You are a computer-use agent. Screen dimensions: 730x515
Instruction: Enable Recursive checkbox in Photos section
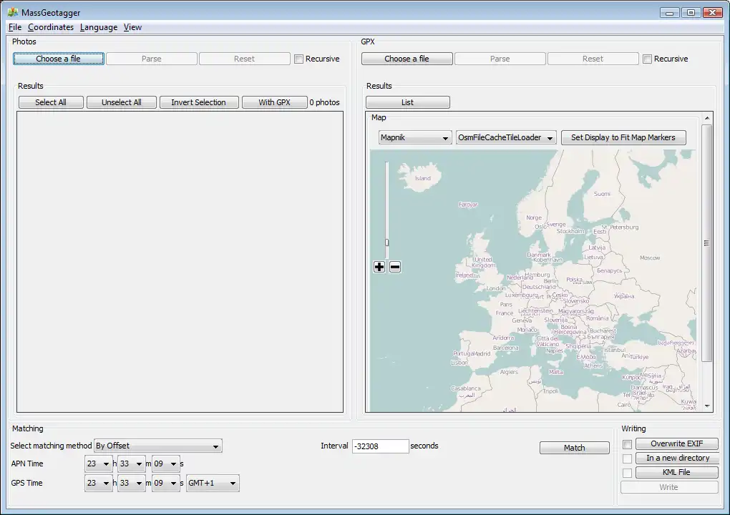[299, 59]
